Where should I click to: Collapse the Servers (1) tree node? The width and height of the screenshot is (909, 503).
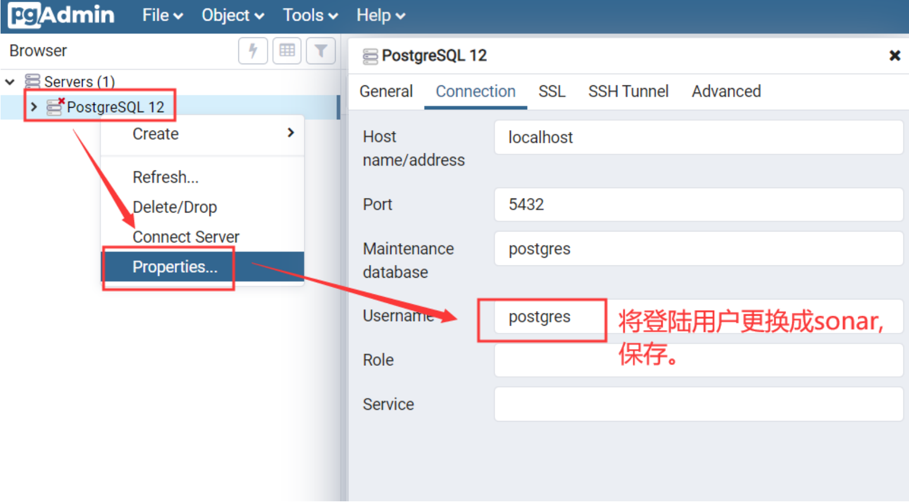click(x=10, y=82)
